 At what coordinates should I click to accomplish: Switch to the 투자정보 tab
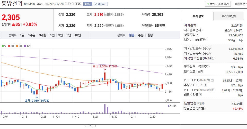[x=198, y=16]
